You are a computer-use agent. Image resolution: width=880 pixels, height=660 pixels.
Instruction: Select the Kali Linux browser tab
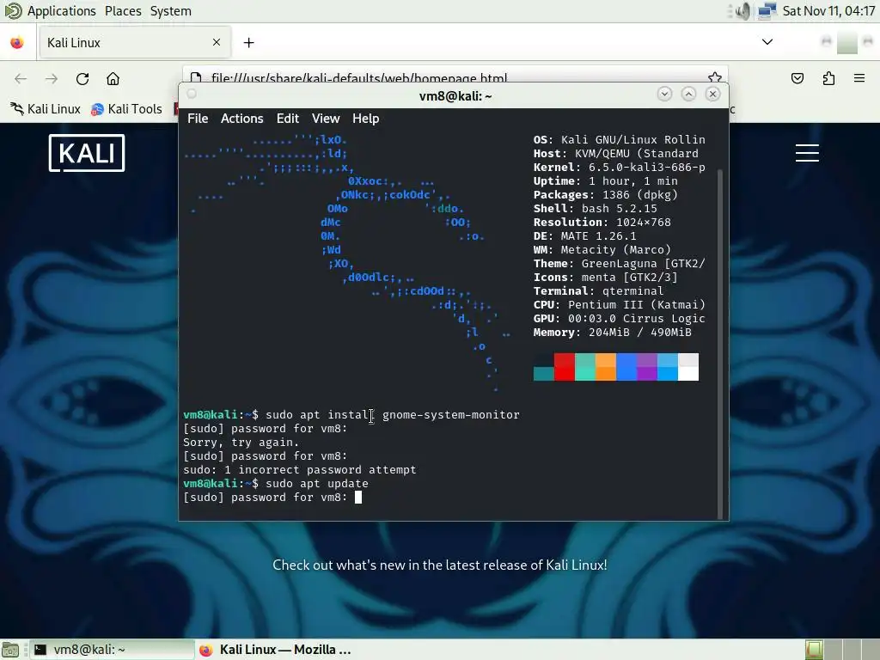[x=133, y=43]
